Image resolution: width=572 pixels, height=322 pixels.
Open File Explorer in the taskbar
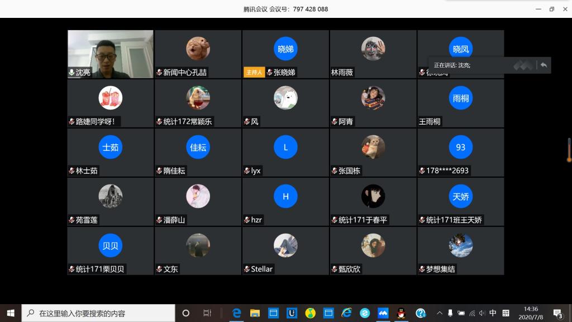(255, 313)
